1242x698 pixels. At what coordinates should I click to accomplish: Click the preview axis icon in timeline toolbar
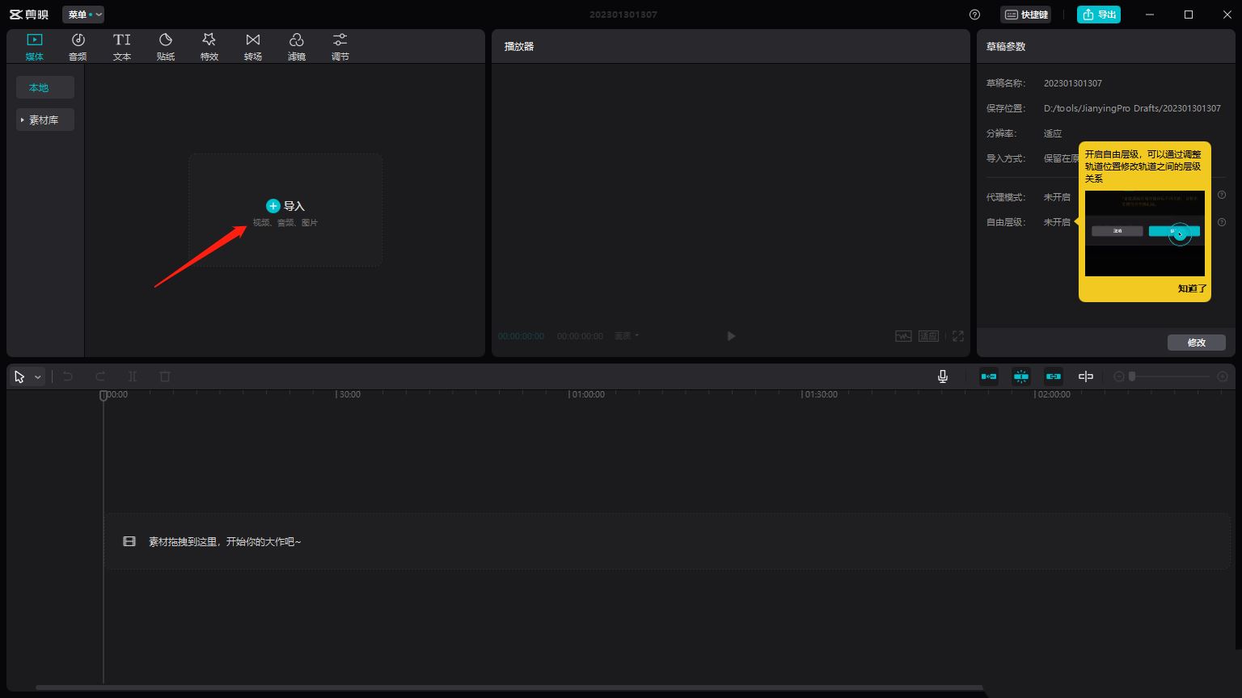(1085, 376)
